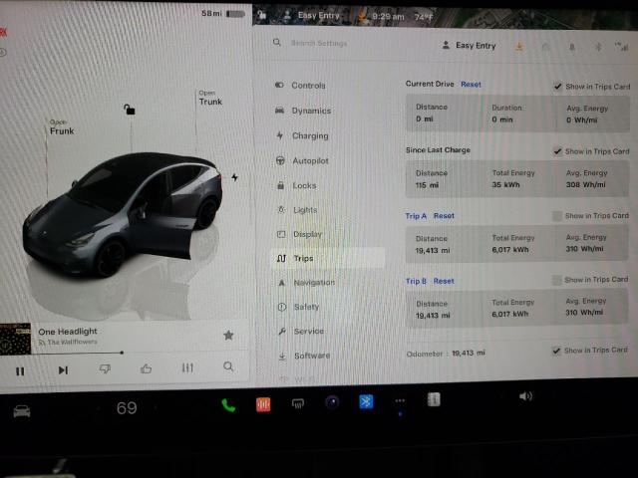Open car controls from bottom bar car icon
This screenshot has height=478, width=638.
[x=22, y=411]
